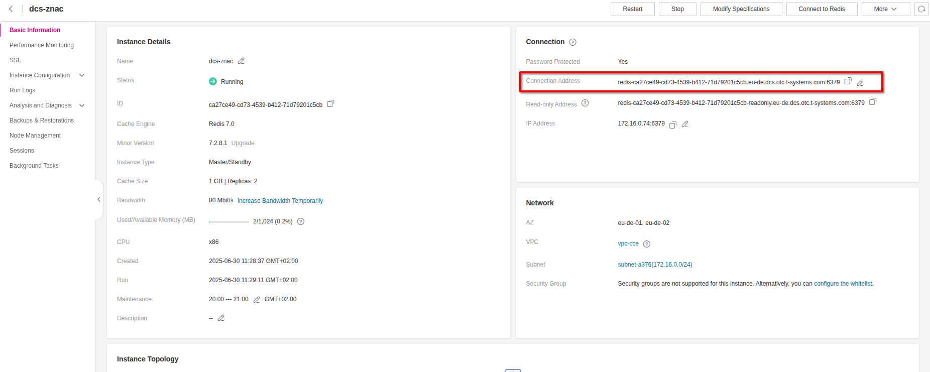Edit the Connection Address
This screenshot has height=372, width=930.
[x=860, y=83]
